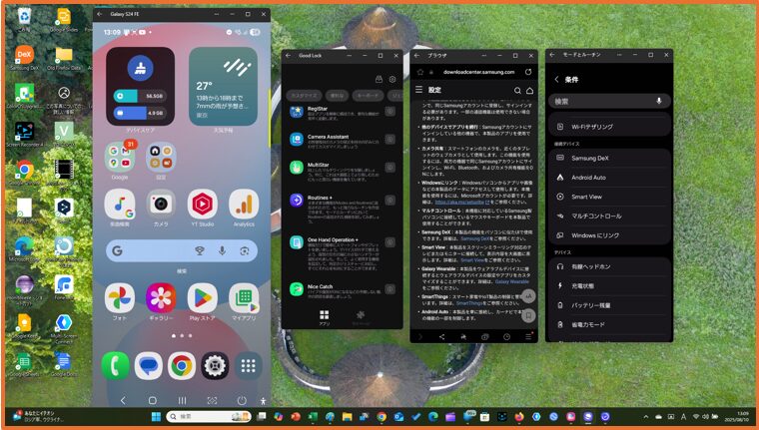Select Nice Catch in Good Lock
759x430 pixels.
point(342,289)
